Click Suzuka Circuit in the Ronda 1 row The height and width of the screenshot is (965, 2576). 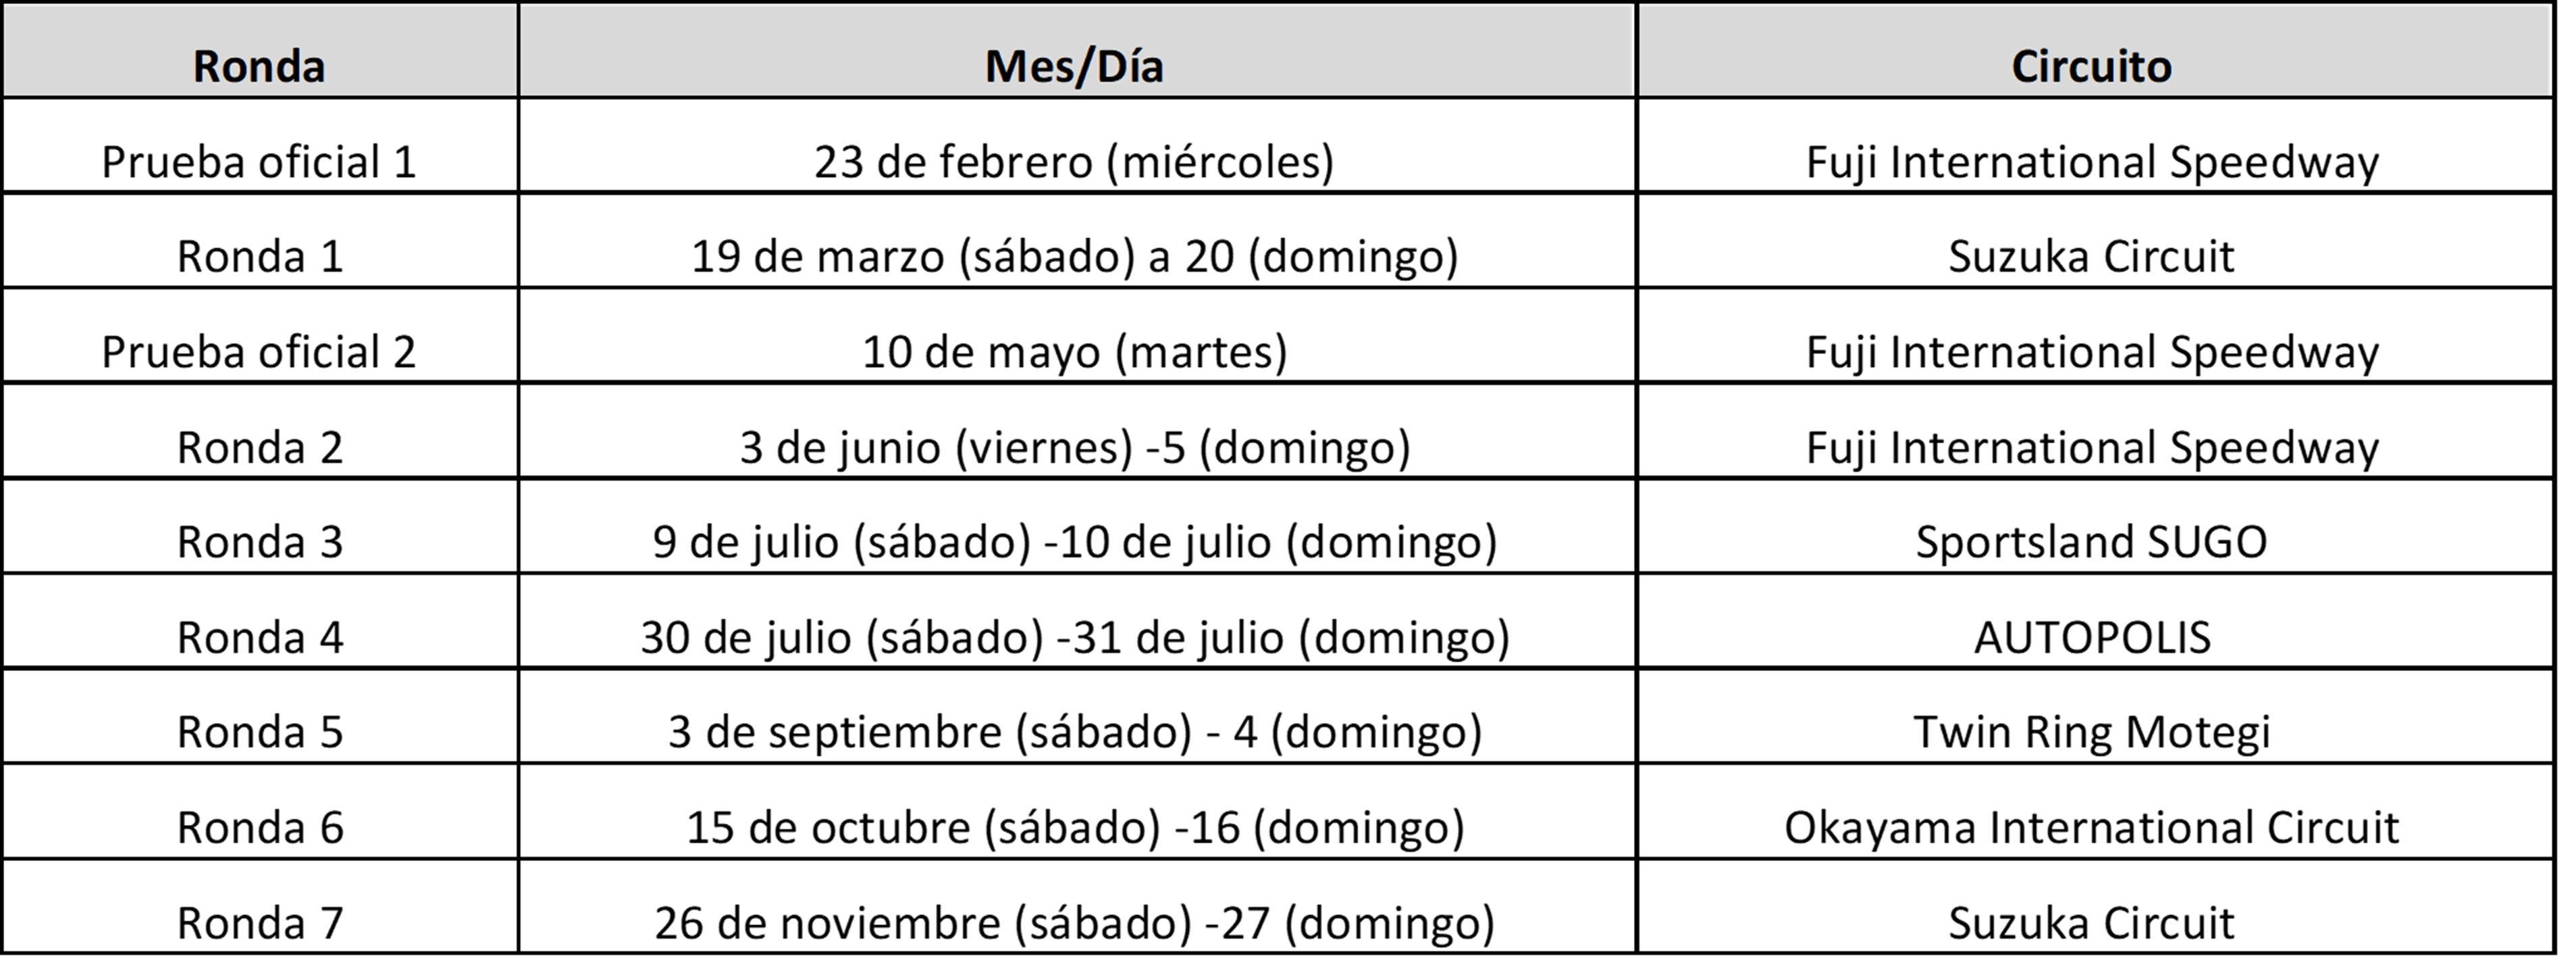[x=2091, y=256]
